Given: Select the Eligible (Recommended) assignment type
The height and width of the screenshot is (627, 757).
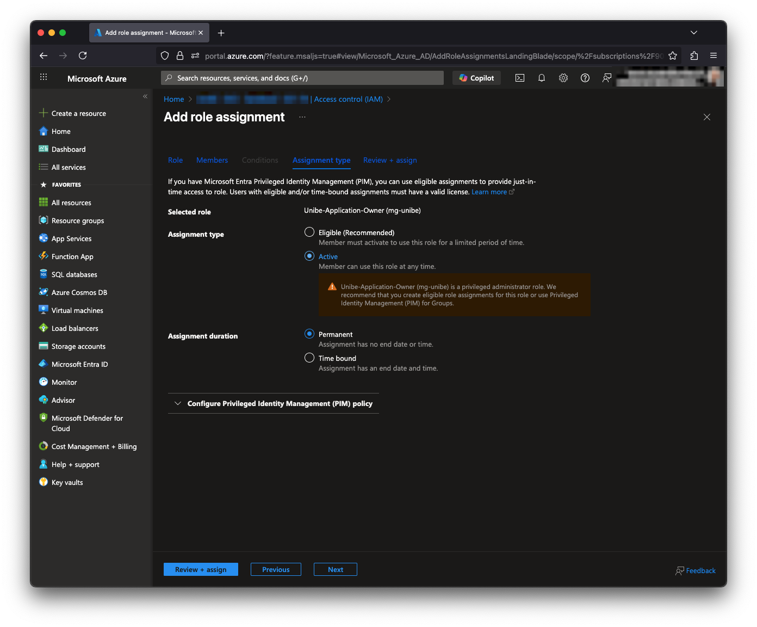Looking at the screenshot, I should (309, 232).
